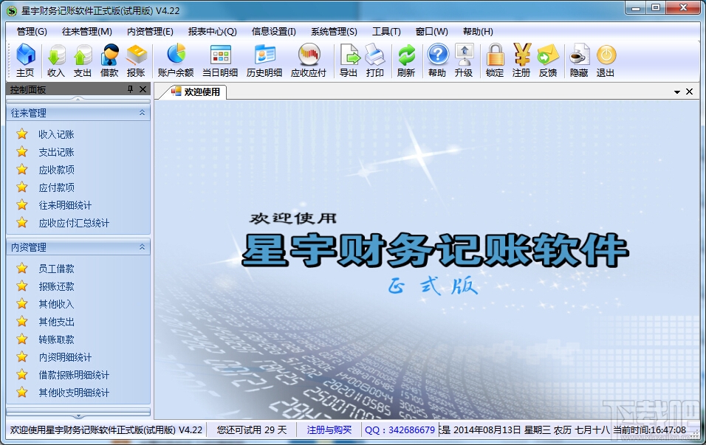
Task: Open 当日明细 daily details icon
Action: pos(220,61)
